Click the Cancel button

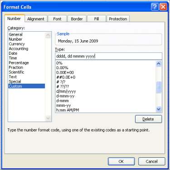click(151, 161)
